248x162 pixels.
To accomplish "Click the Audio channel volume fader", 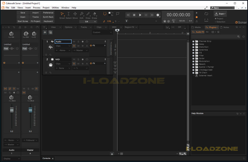I will coord(12,110).
